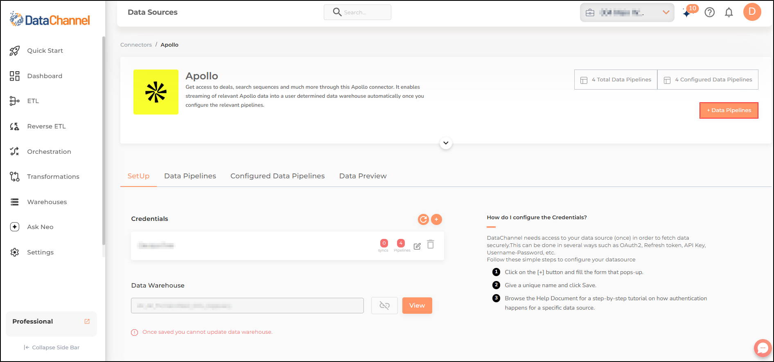Screen dimensions: 774x362
Task: Refresh the credentials list
Action: click(423, 220)
